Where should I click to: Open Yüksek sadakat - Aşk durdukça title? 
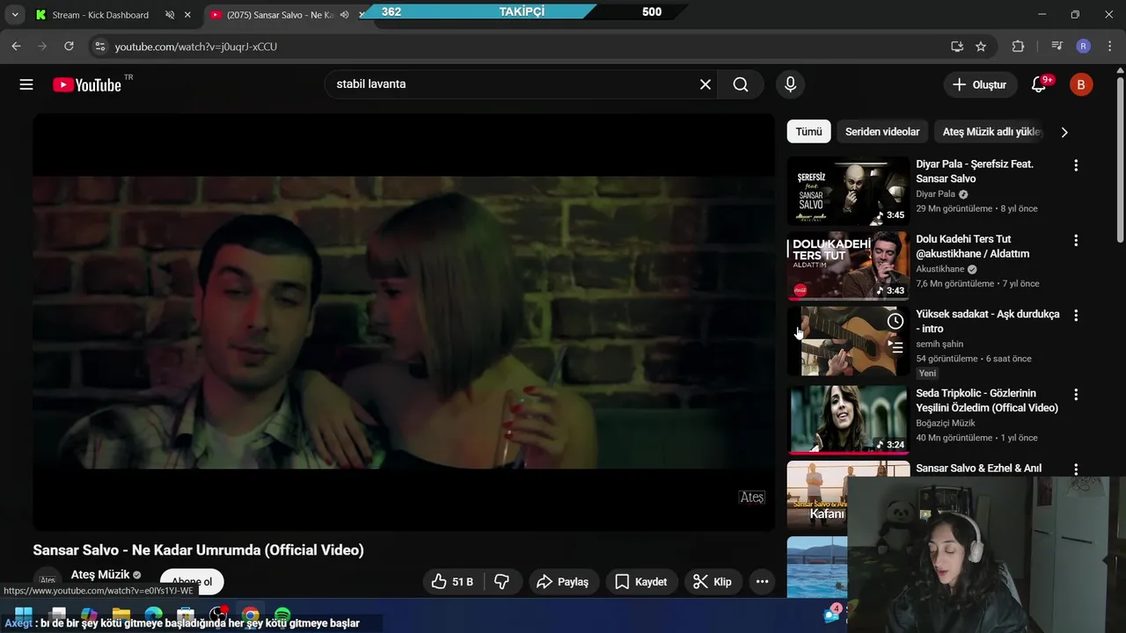pyautogui.click(x=988, y=321)
